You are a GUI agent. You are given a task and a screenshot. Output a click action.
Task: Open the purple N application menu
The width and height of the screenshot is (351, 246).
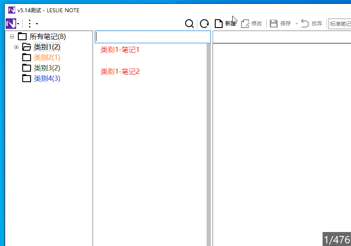pyautogui.click(x=11, y=24)
